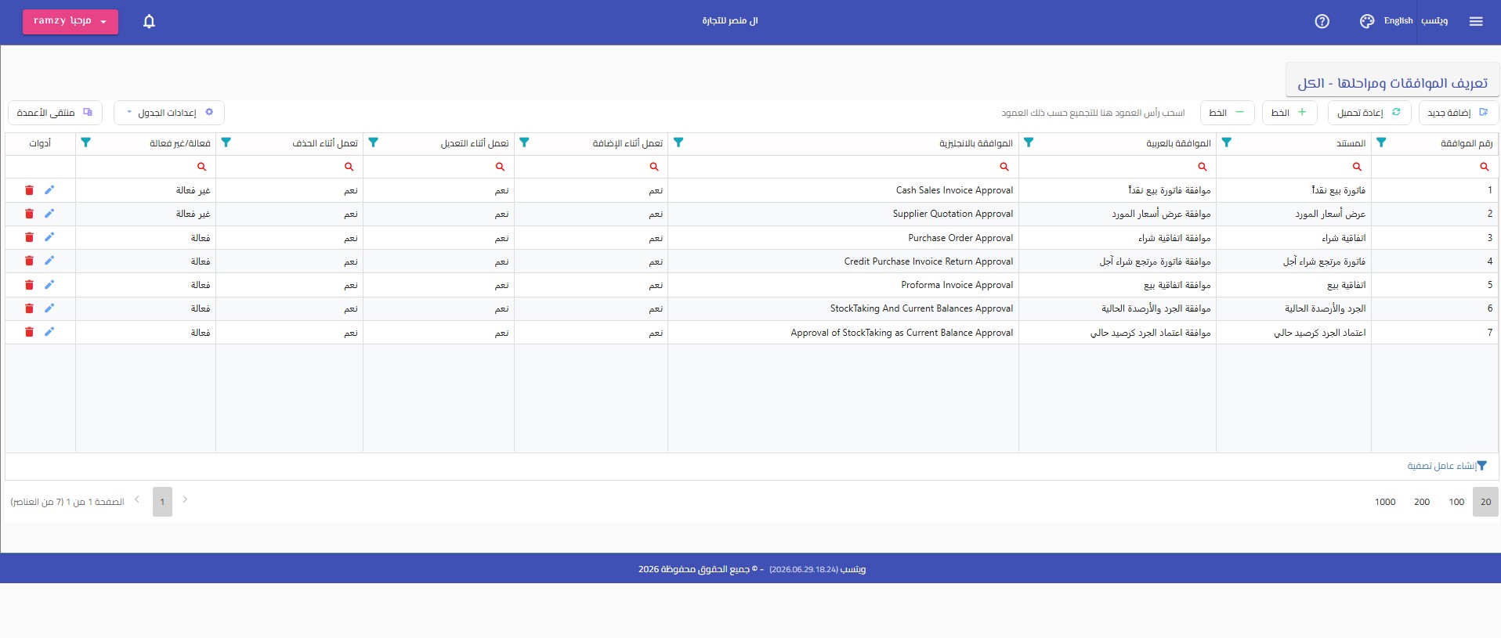Set page size to 100

click(1456, 502)
